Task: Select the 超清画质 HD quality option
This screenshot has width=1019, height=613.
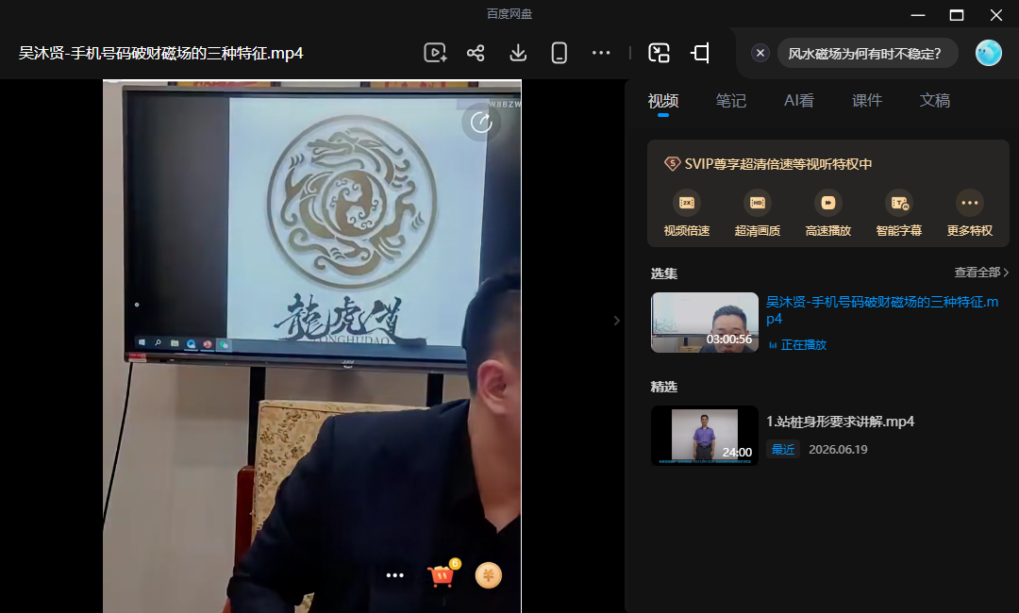Action: coord(757,214)
